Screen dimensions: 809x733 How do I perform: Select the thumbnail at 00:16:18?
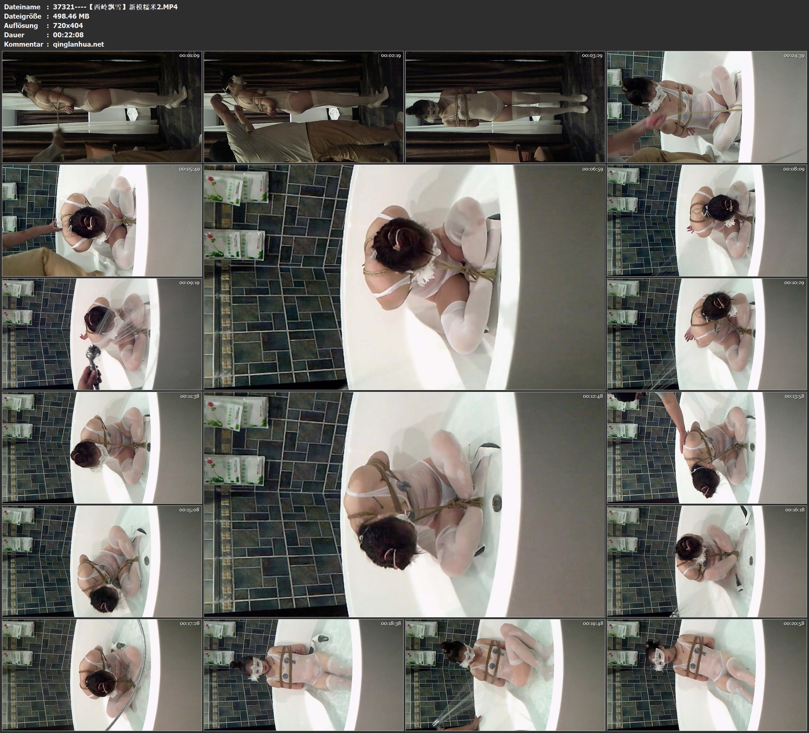coord(707,561)
